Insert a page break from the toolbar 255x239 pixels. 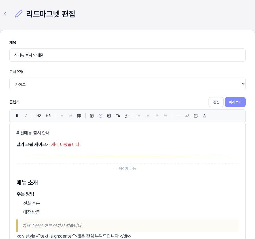[196, 116]
